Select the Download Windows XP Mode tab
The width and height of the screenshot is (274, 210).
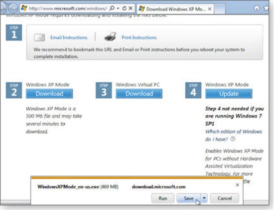click(175, 9)
